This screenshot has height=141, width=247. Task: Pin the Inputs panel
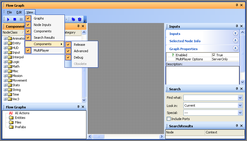click(x=237, y=26)
